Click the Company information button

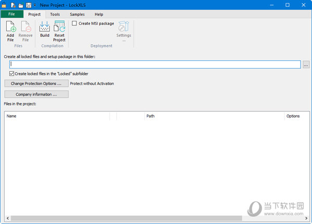(36, 94)
